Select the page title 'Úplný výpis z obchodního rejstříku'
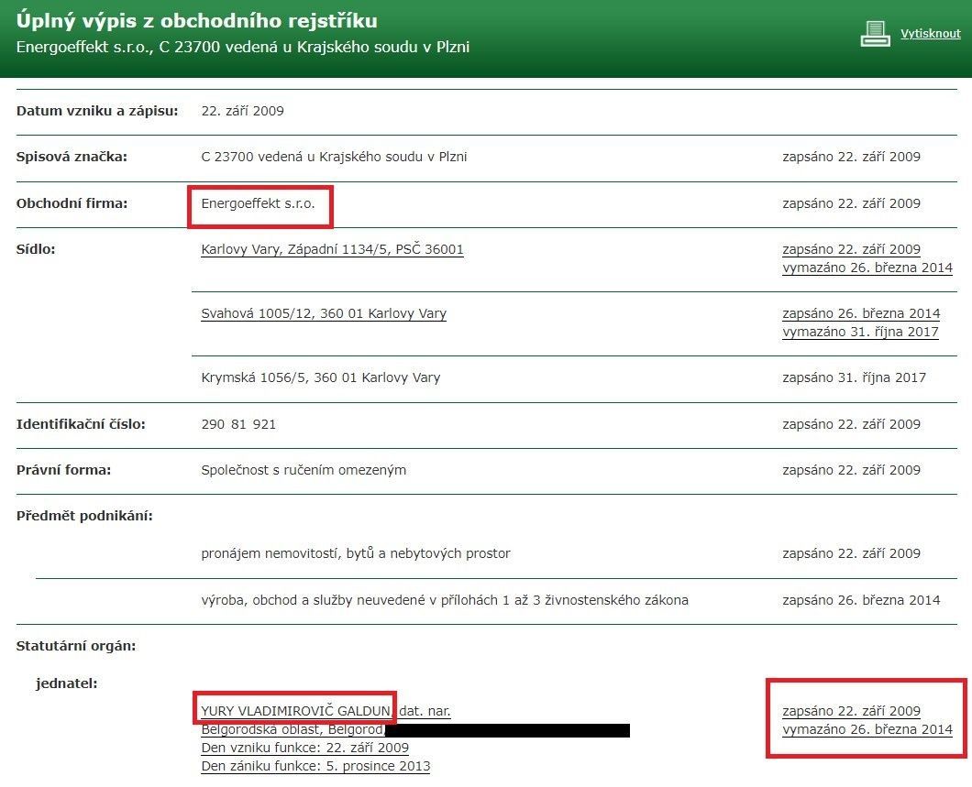This screenshot has height=787, width=972. coord(196,20)
